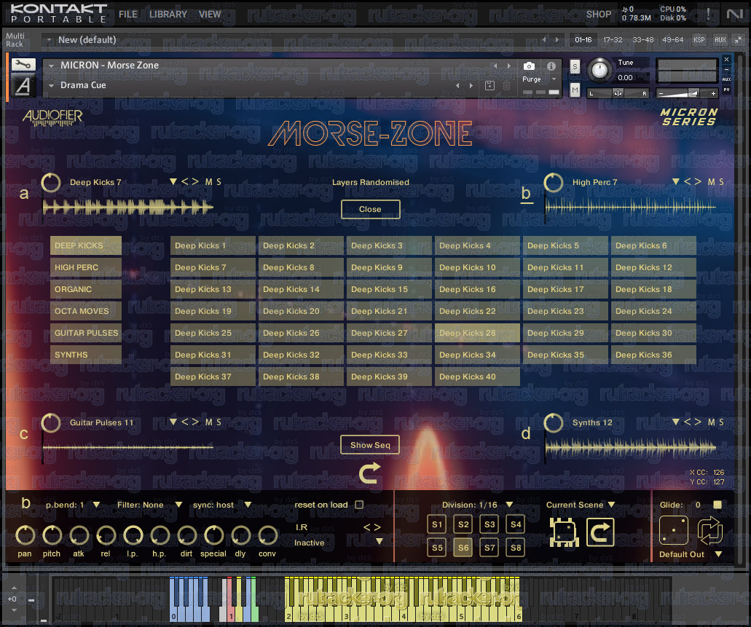Click the snapshot save disk icon

click(489, 86)
